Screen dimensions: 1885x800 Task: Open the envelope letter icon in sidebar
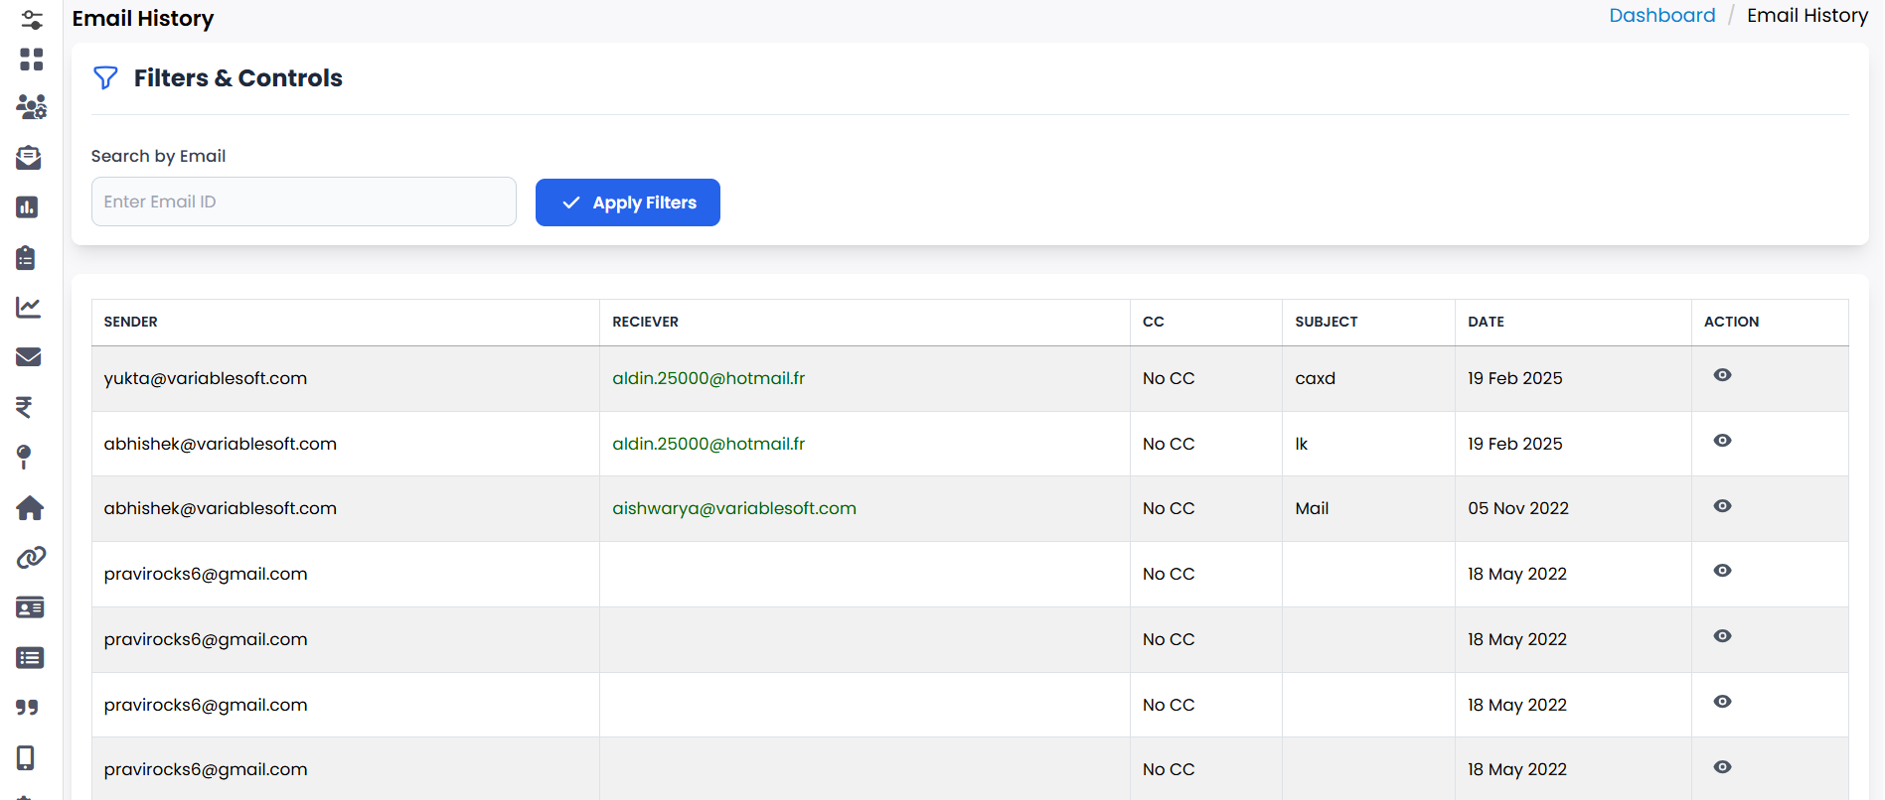tap(29, 157)
